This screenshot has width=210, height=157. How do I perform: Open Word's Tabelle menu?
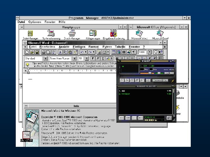click(x=120, y=47)
